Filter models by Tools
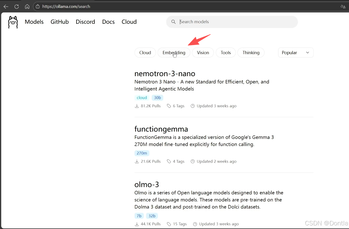This screenshot has width=349, height=229. point(226,53)
